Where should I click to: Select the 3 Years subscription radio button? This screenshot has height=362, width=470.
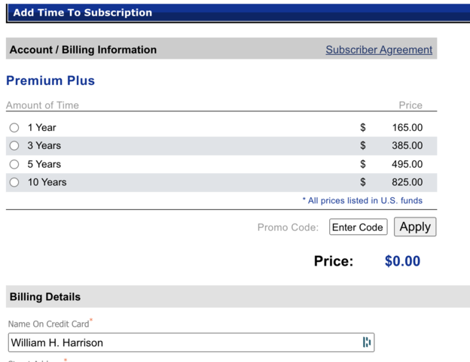coord(14,146)
